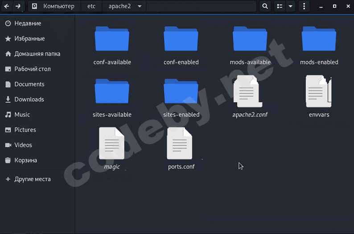The width and height of the screenshot is (354, 234).
Task: Select the magic file icon
Action: [112, 143]
